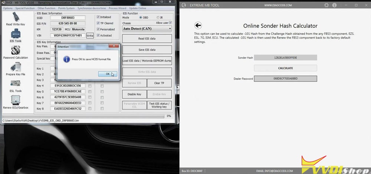Click the Clear TP button
Screen dimensions: 371x174
pyautogui.click(x=159, y=83)
